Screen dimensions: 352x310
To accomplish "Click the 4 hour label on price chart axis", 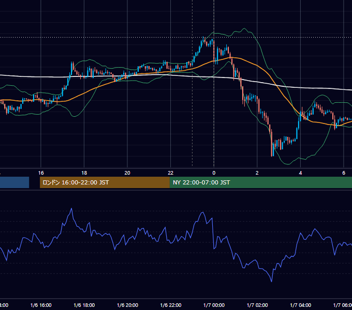I will pos(300,173).
